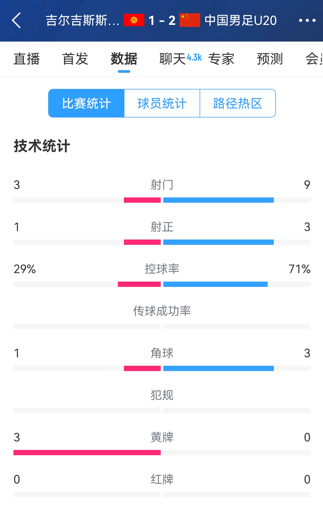Switch to the 直播 tab

pos(27,59)
